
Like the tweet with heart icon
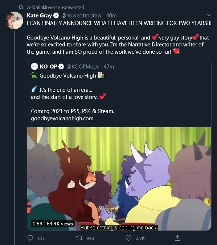coord(128,238)
